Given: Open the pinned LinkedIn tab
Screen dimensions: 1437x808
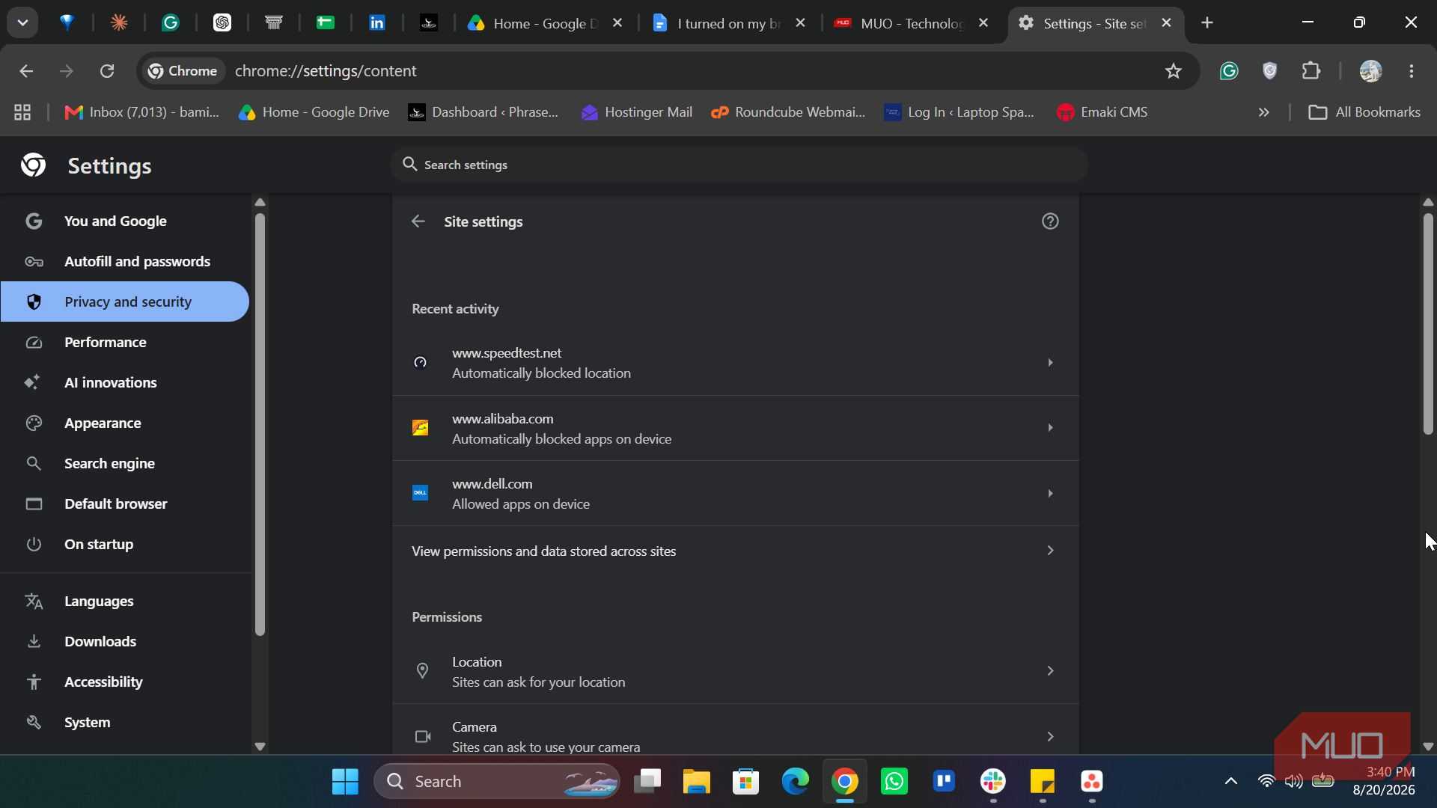Looking at the screenshot, I should [x=377, y=23].
